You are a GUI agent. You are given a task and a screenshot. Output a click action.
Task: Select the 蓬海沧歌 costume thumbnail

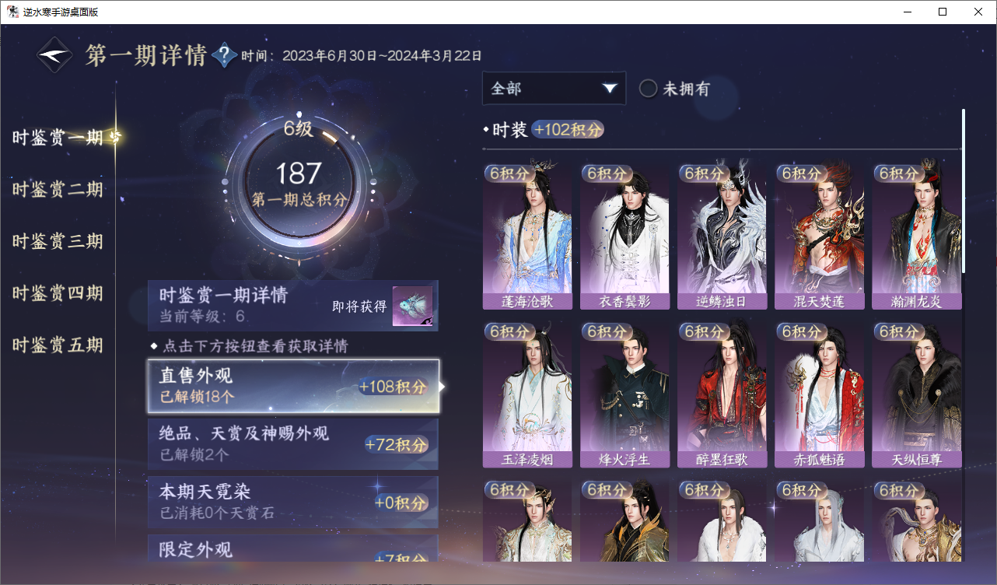[527, 236]
